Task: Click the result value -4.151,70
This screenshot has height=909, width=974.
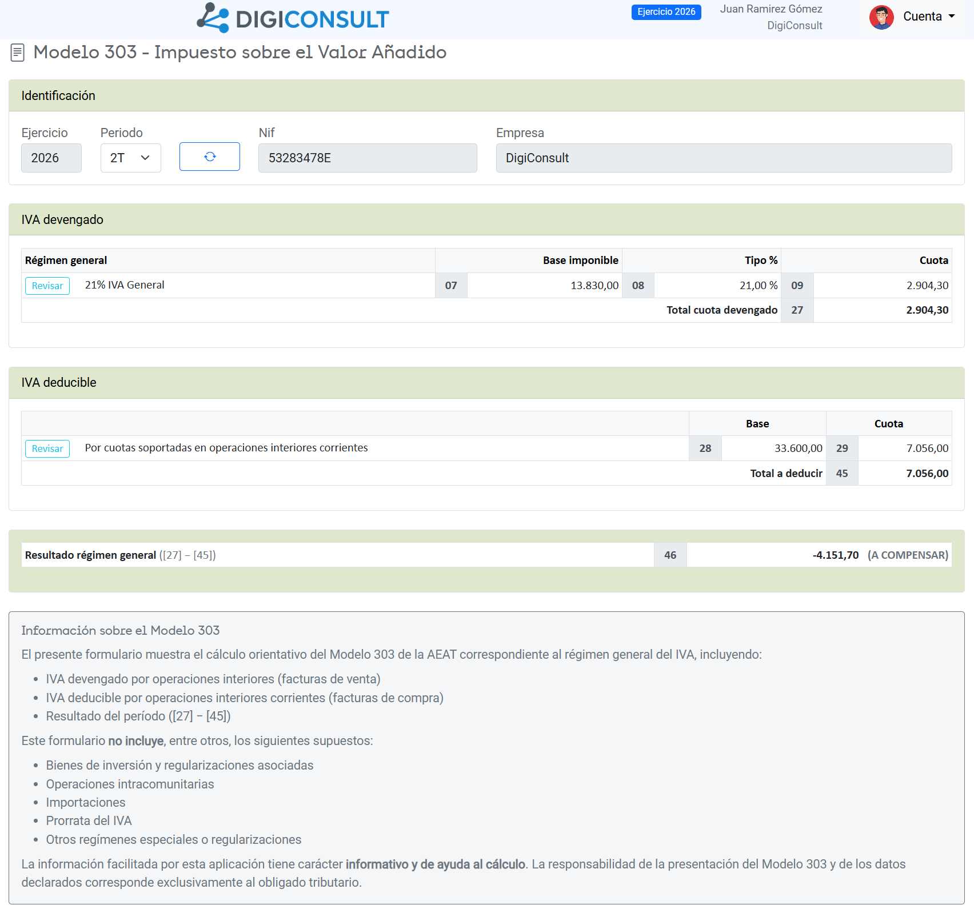Action: pyautogui.click(x=835, y=555)
